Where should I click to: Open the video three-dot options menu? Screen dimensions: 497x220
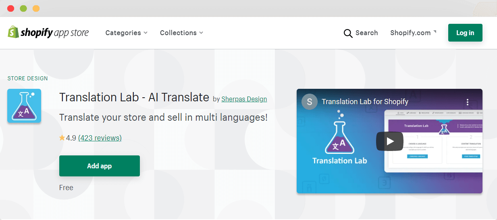pyautogui.click(x=468, y=102)
